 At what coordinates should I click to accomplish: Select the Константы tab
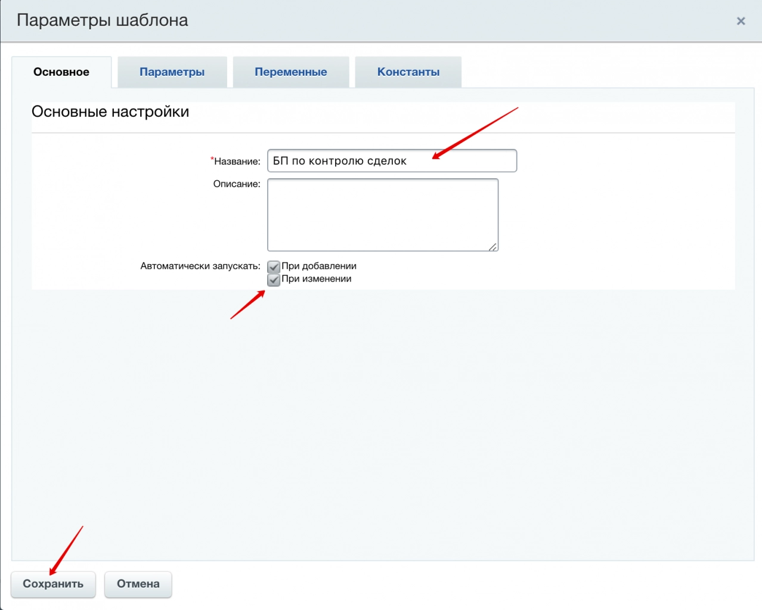408,72
